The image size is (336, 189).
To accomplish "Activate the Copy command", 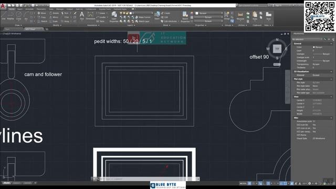I will 41,17.
